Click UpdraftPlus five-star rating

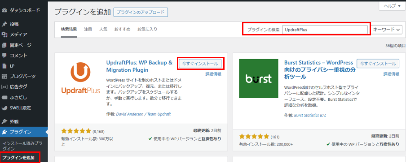(x=76, y=131)
